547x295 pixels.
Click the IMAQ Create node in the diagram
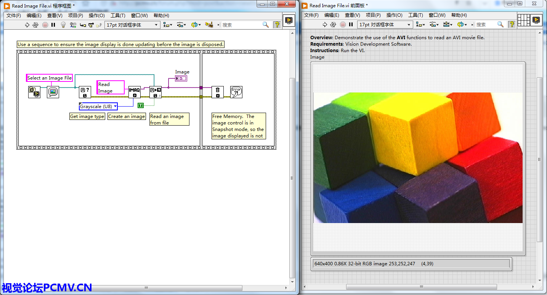(x=134, y=92)
